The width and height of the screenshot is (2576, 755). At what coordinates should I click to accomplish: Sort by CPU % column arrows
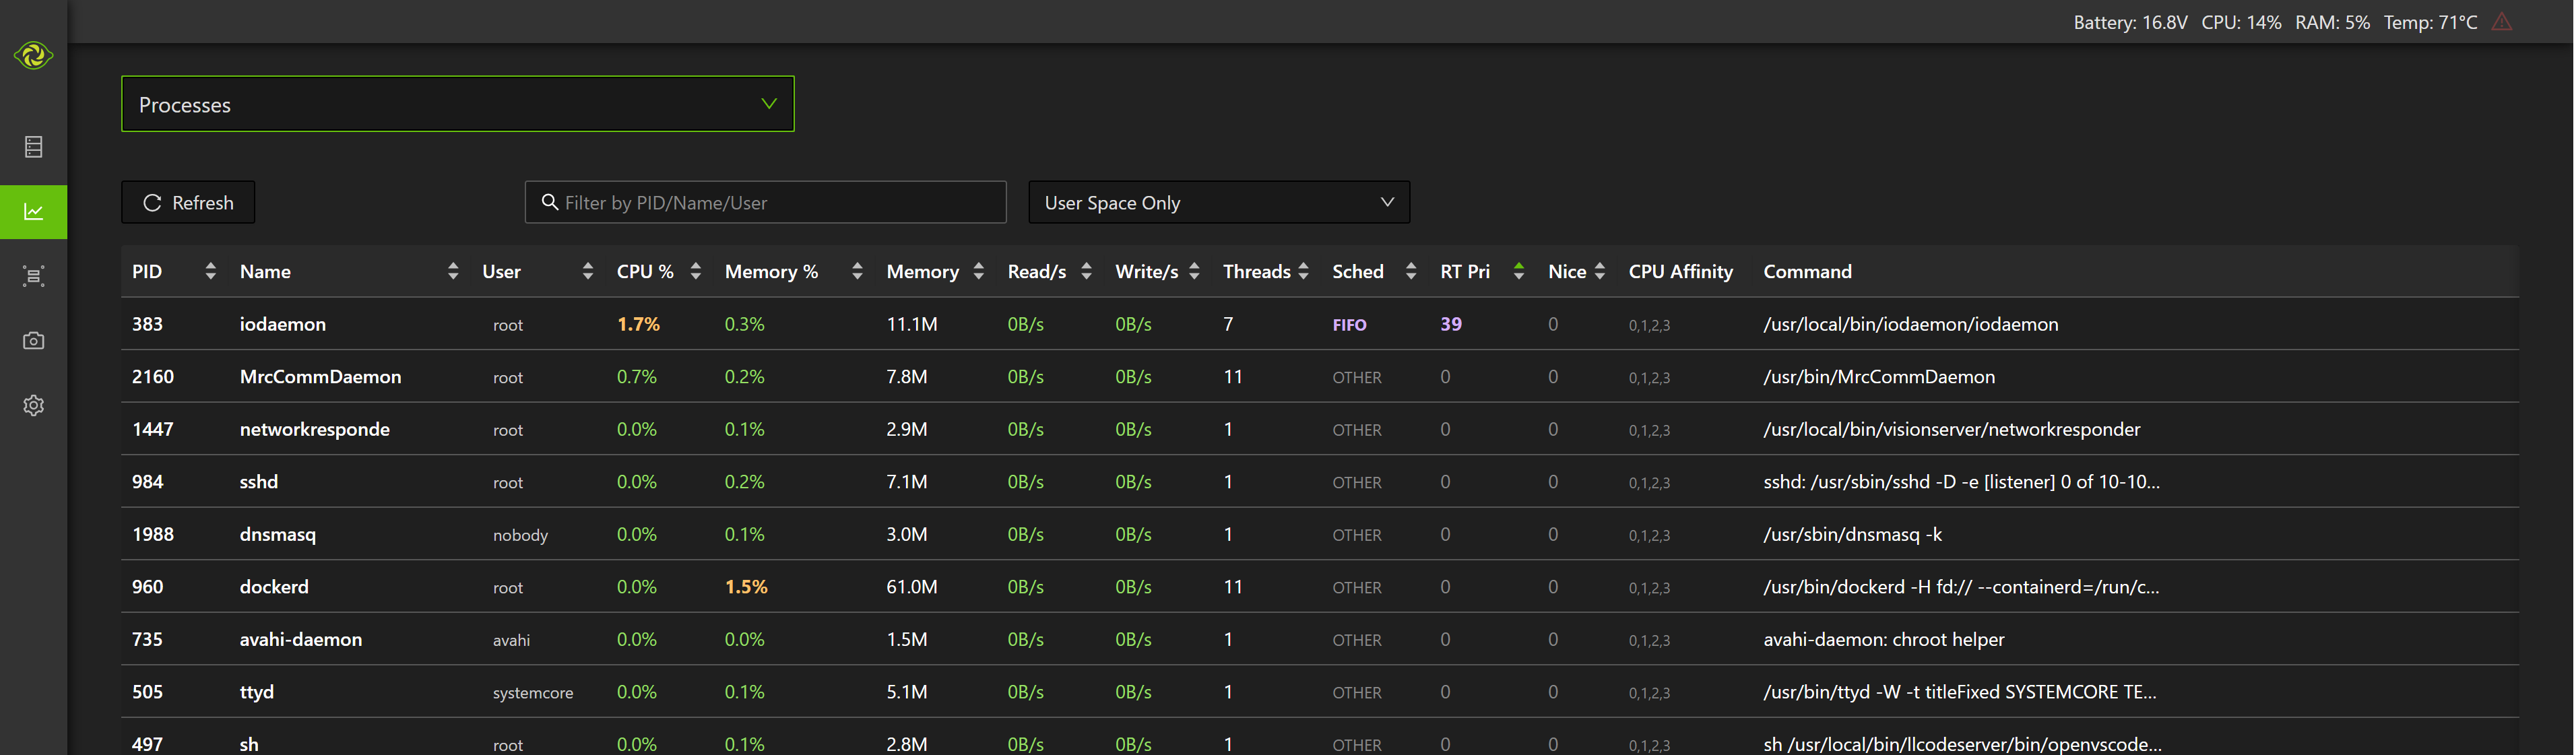click(x=696, y=271)
